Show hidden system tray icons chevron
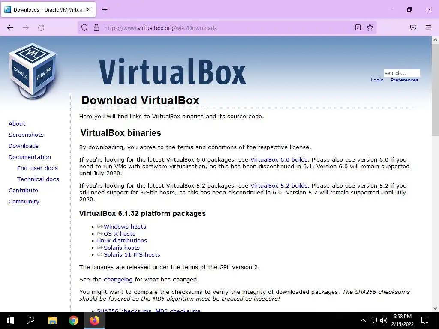 coord(363,320)
